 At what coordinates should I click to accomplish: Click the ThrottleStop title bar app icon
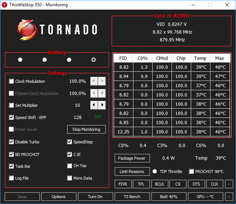[x=4, y=5]
